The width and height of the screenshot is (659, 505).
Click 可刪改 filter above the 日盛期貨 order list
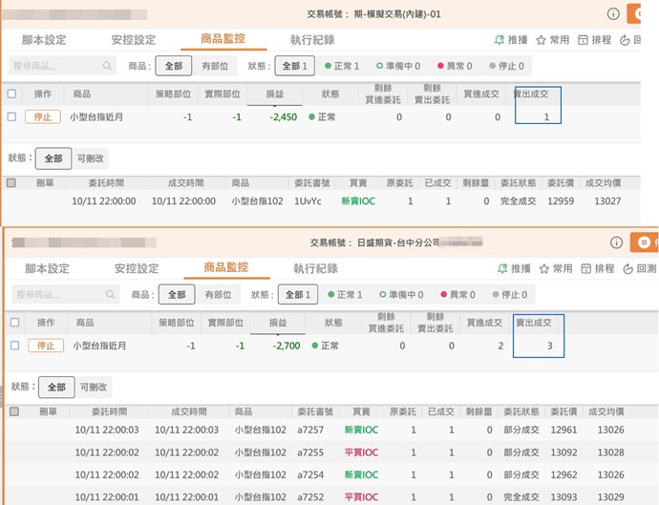pos(93,388)
